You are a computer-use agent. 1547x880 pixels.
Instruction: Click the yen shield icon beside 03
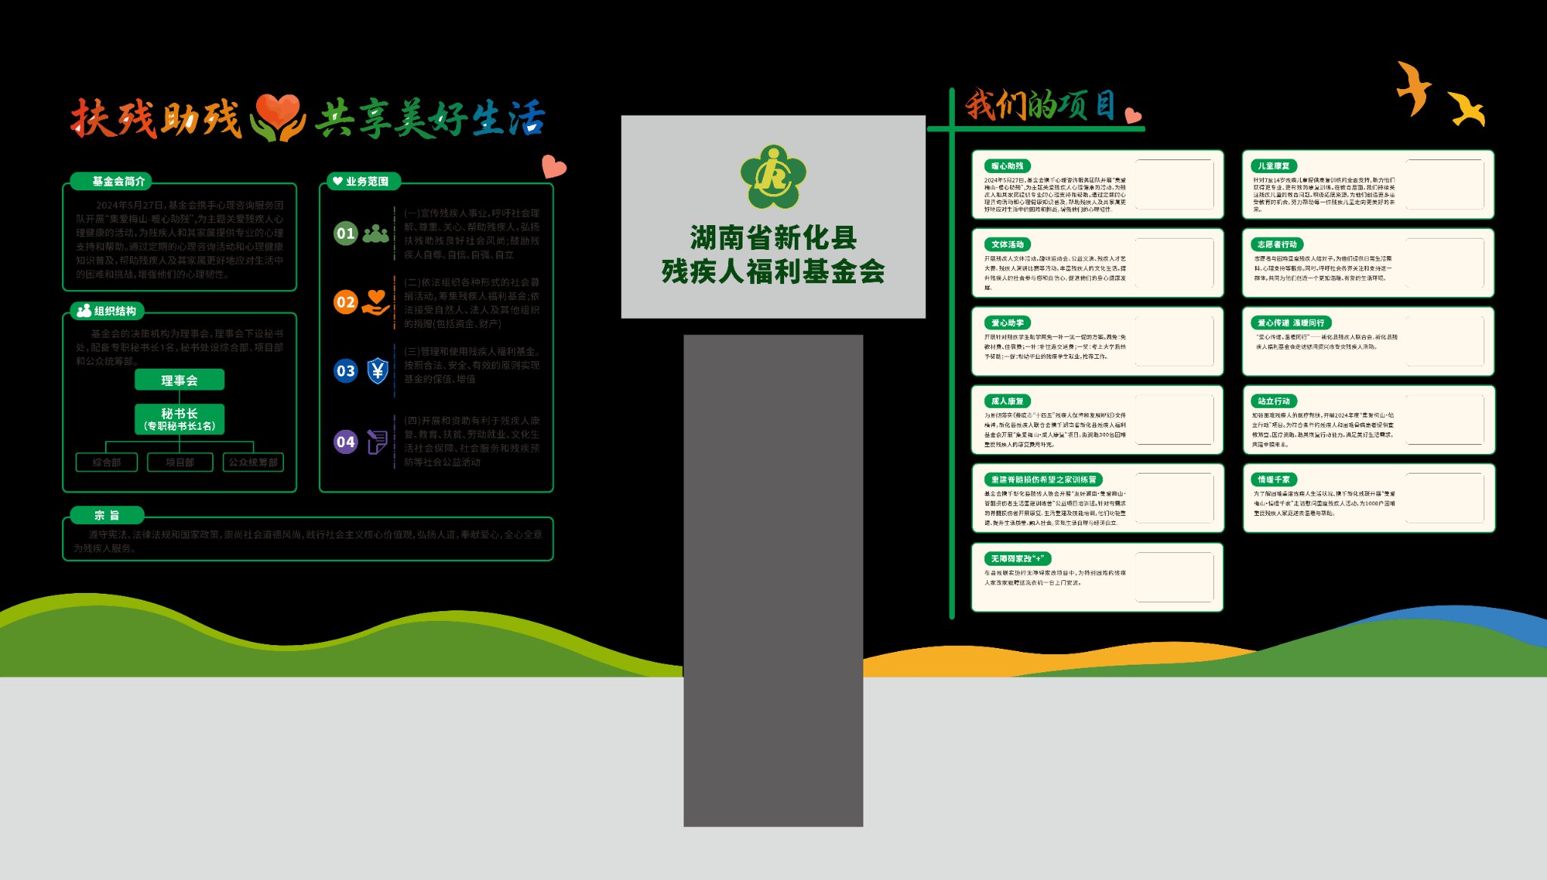[x=377, y=371]
